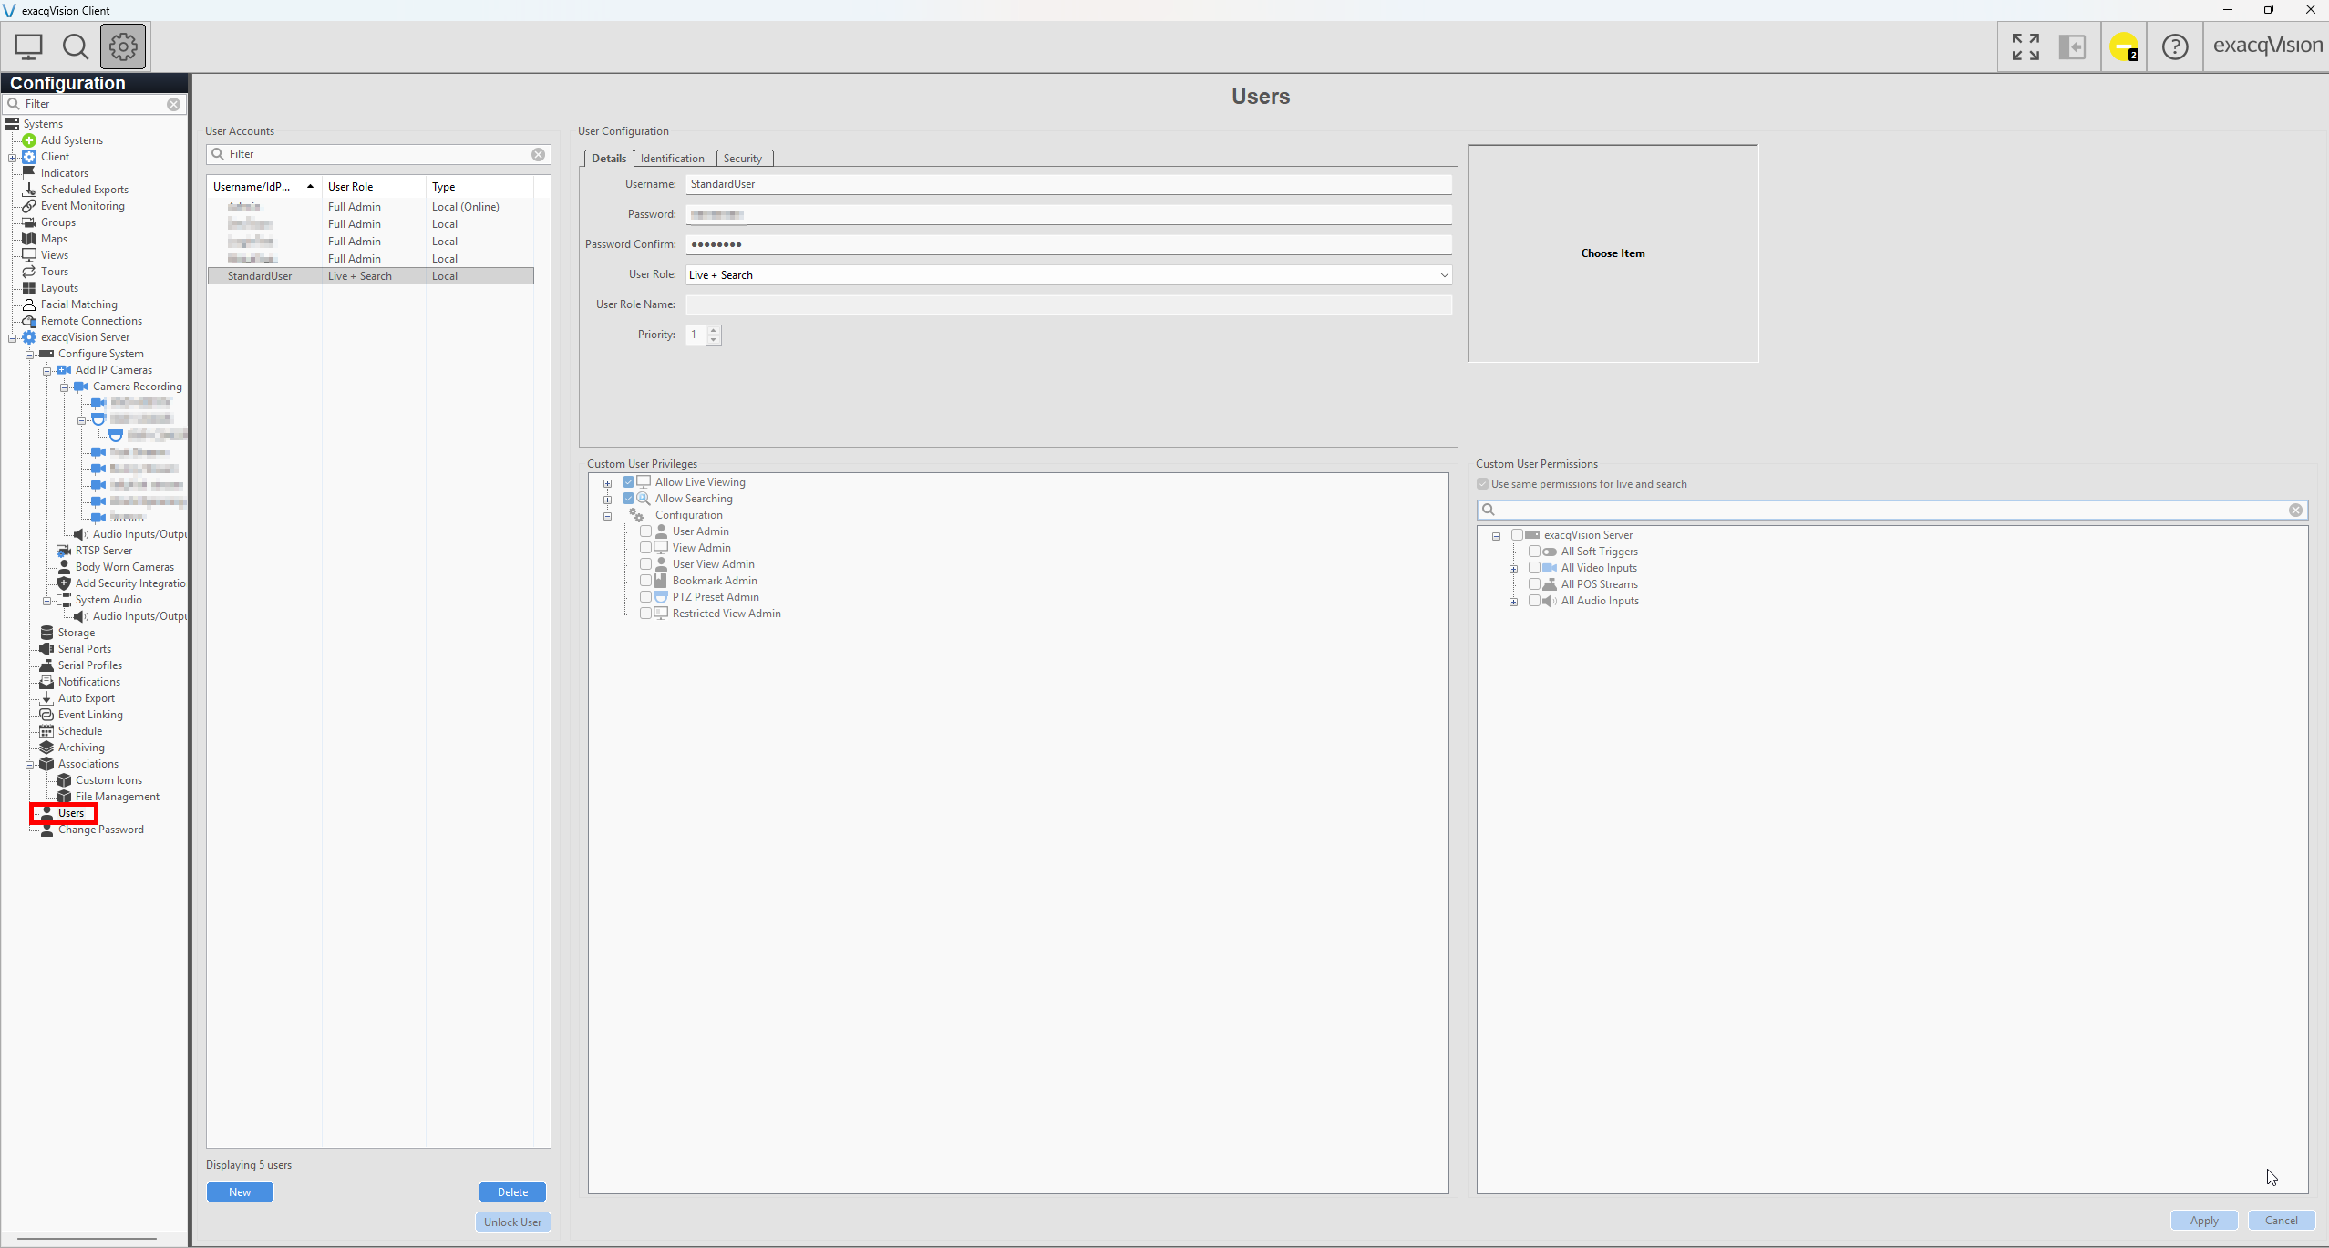2329x1248 pixels.
Task: Enable the Bookmark Admin checkbox
Action: point(645,581)
